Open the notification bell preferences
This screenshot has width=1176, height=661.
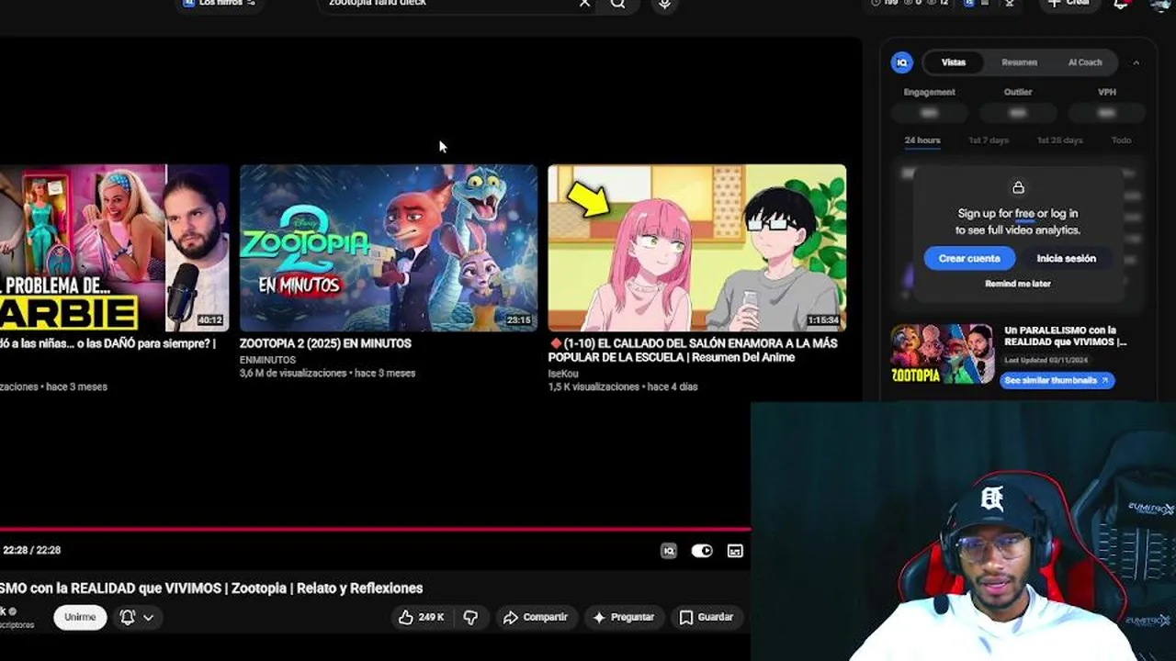pyautogui.click(x=128, y=618)
